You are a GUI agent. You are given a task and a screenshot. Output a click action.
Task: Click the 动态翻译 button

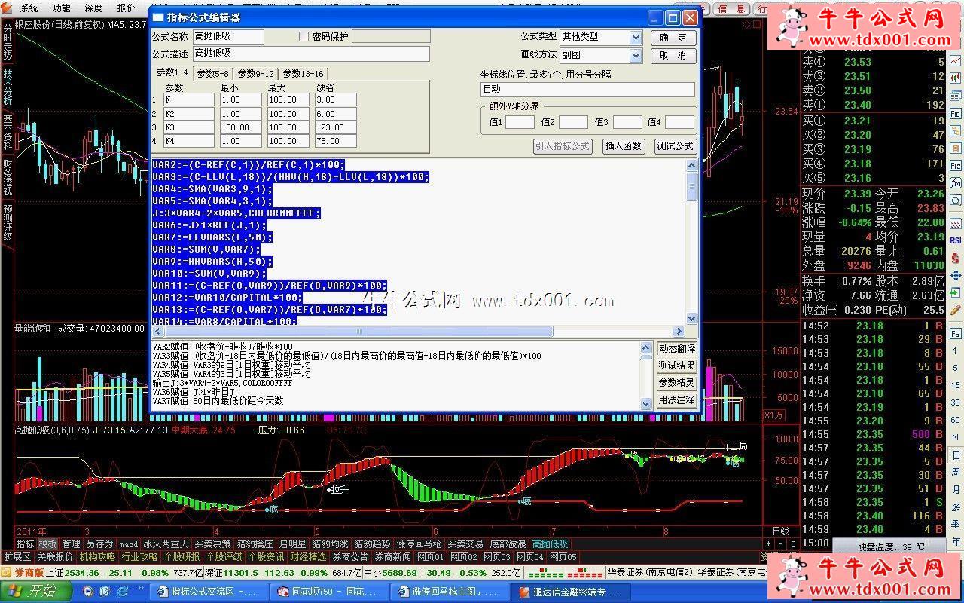[x=676, y=349]
